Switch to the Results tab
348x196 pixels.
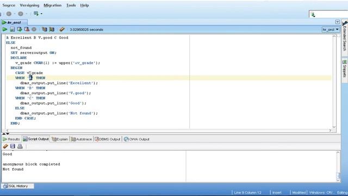[11, 139]
